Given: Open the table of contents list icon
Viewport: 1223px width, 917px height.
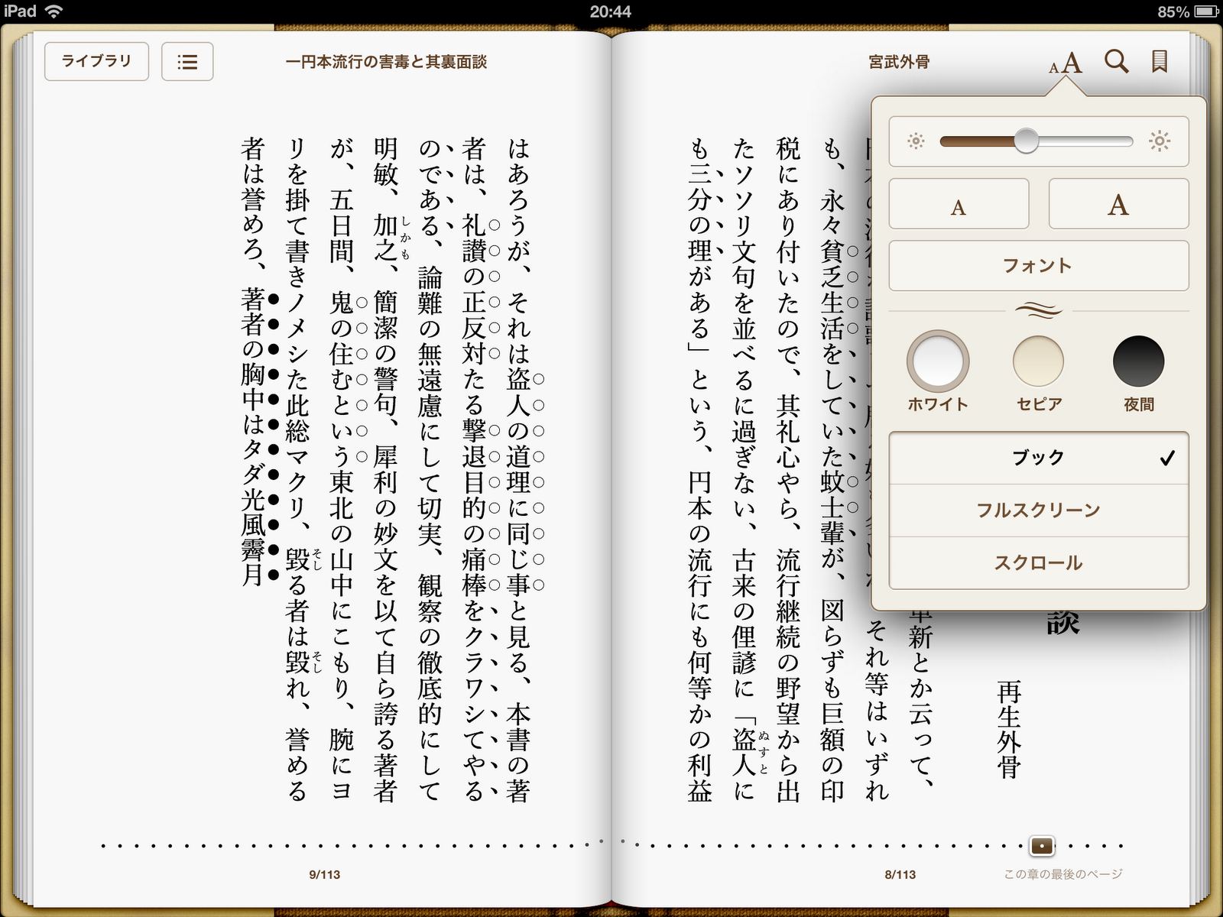Looking at the screenshot, I should coord(187,62).
